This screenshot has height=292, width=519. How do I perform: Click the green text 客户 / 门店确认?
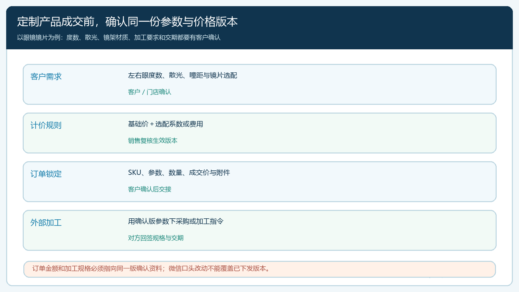pos(150,92)
